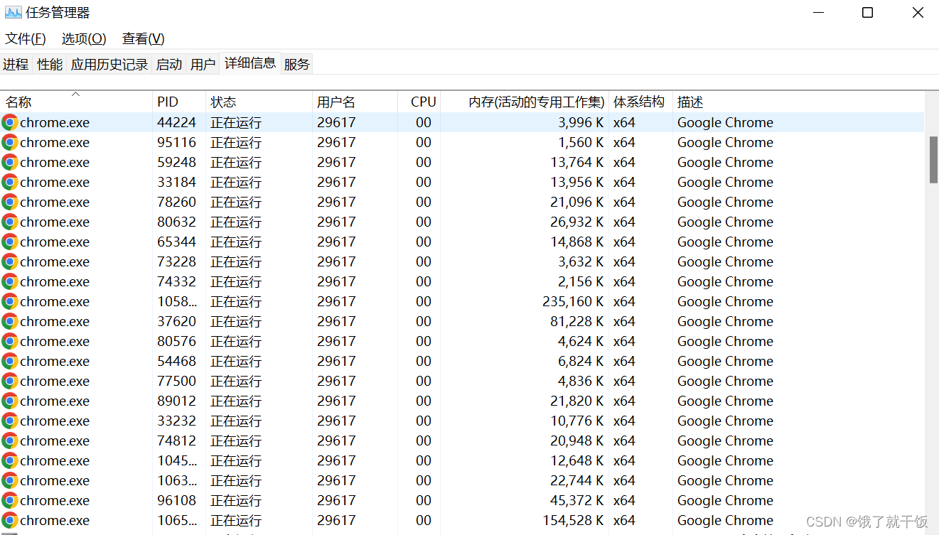939x535 pixels.
Task: Switch to the 进程 tab
Action: pos(16,64)
